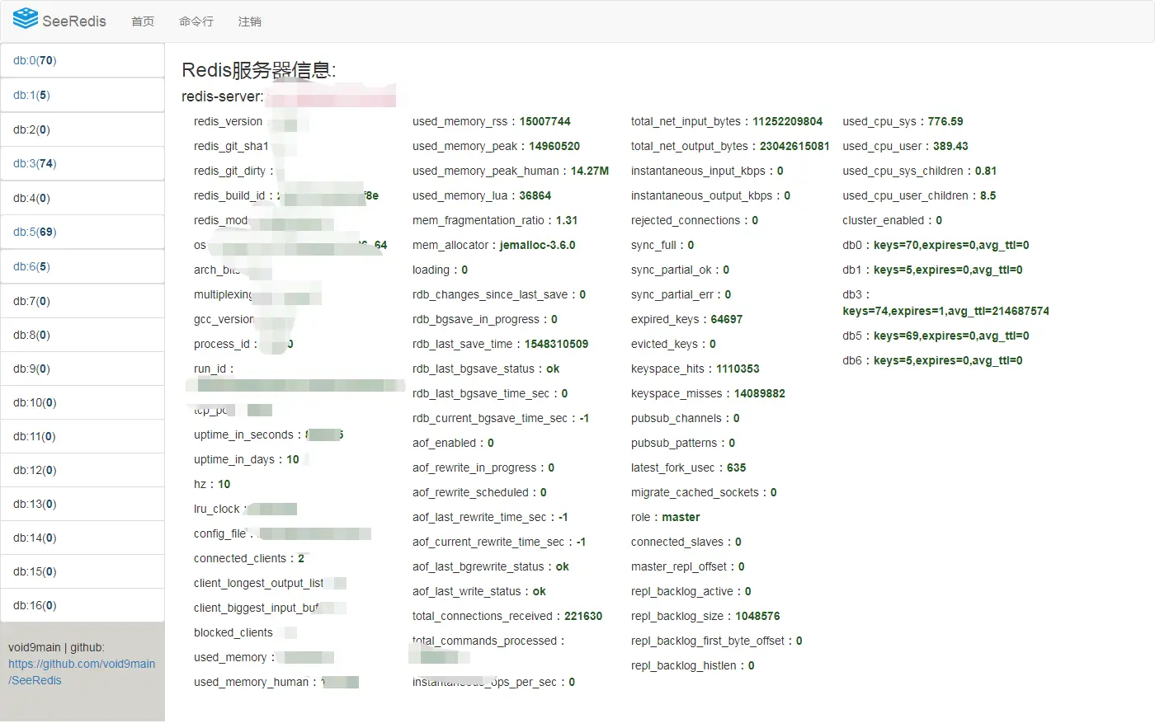The width and height of the screenshot is (1155, 728).
Task: Select database db:12(0)
Action: (x=82, y=470)
